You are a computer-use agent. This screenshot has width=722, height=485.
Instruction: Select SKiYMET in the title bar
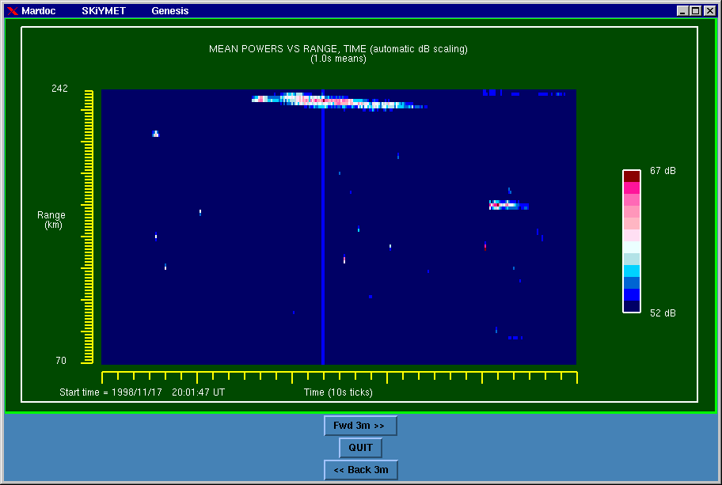(104, 11)
